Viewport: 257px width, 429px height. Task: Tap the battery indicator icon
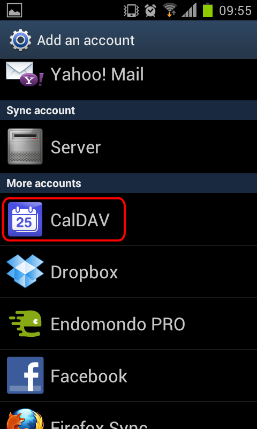(x=208, y=10)
